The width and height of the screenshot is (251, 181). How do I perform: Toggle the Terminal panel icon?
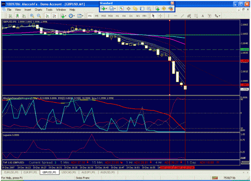(142, 9)
